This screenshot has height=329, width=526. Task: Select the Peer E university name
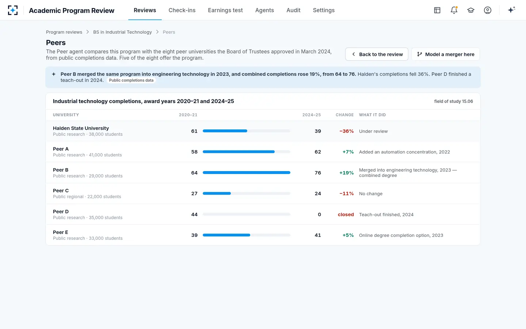tap(60, 232)
